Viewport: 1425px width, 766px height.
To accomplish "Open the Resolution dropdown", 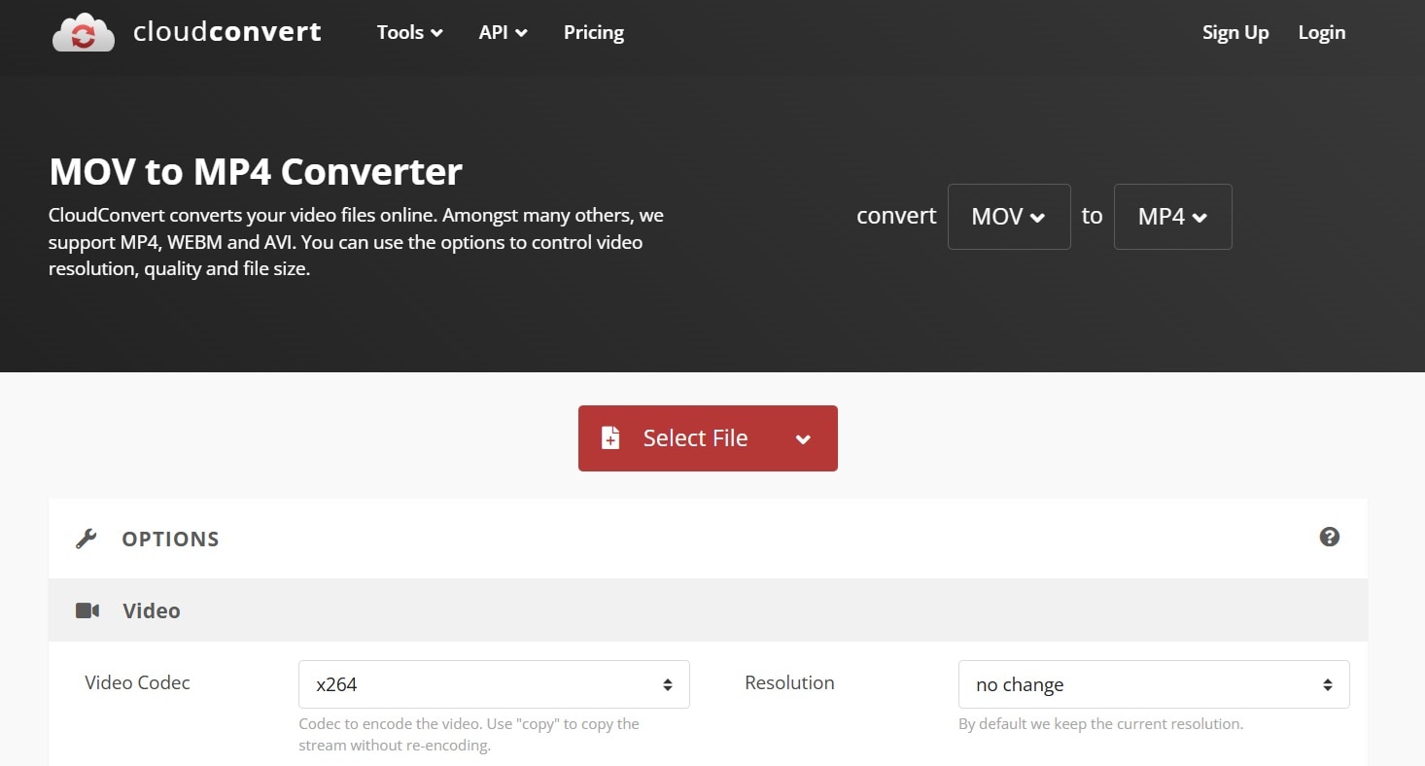I will click(1154, 684).
